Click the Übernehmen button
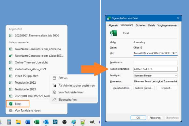The height and width of the screenshot is (126, 189). point(172,118)
